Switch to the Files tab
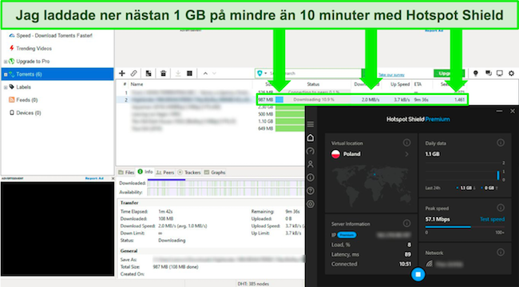 126,172
